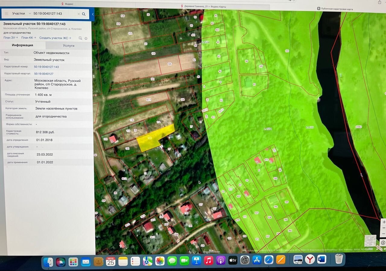
Task: Switch to Публичная кадастровая карта tab
Action: click(x=335, y=9)
